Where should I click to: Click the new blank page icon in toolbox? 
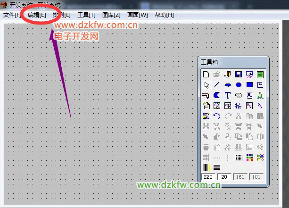(x=206, y=75)
